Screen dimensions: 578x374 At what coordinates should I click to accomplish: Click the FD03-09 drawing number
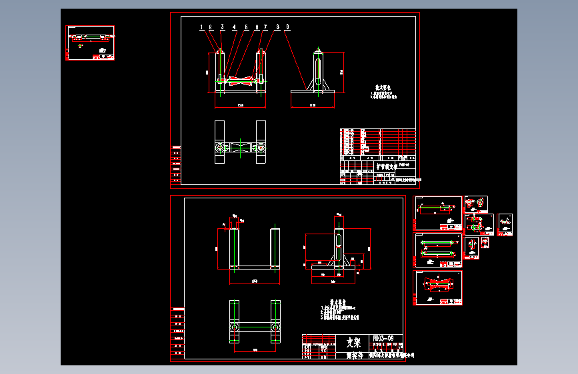point(383,338)
